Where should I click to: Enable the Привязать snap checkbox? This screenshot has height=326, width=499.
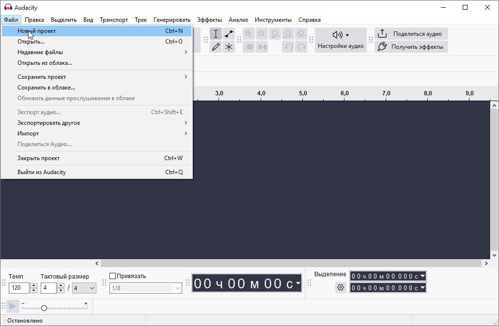point(113,276)
